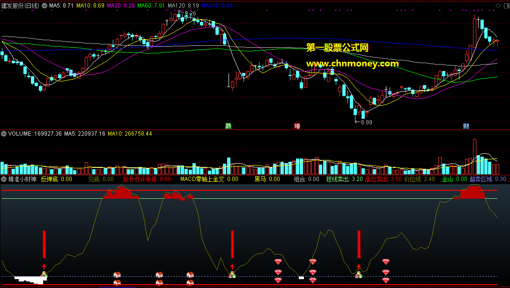Click the middle colored-balls signal icon
This screenshot has width=510, height=288.
click(232, 275)
